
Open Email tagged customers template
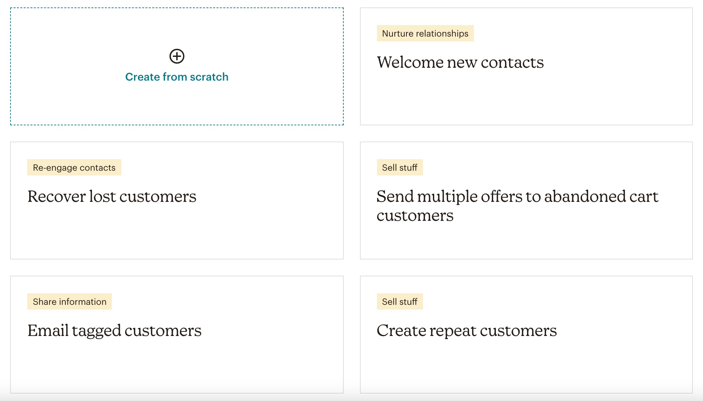114,331
